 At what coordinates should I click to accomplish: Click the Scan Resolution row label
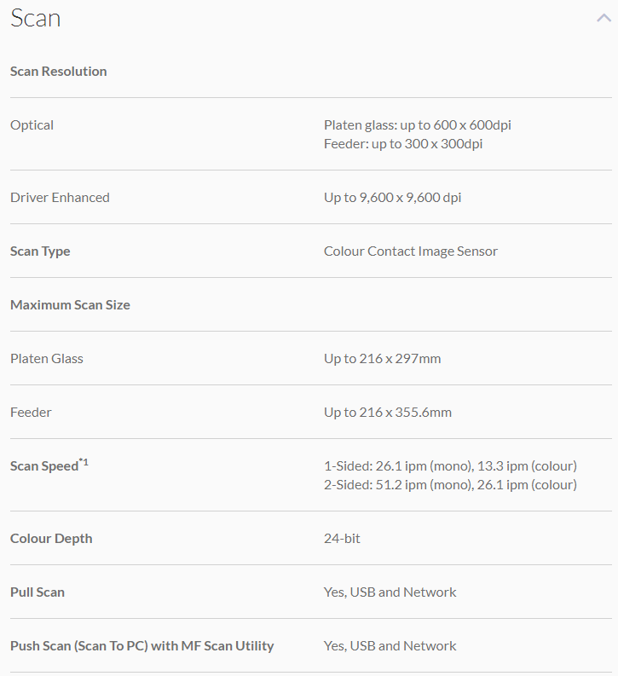click(x=59, y=72)
